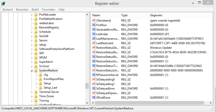Image resolution: width=216 pixels, height=112 pixels.
Task: Click the ab icon beside LastRestoreId
Action: (94, 43)
